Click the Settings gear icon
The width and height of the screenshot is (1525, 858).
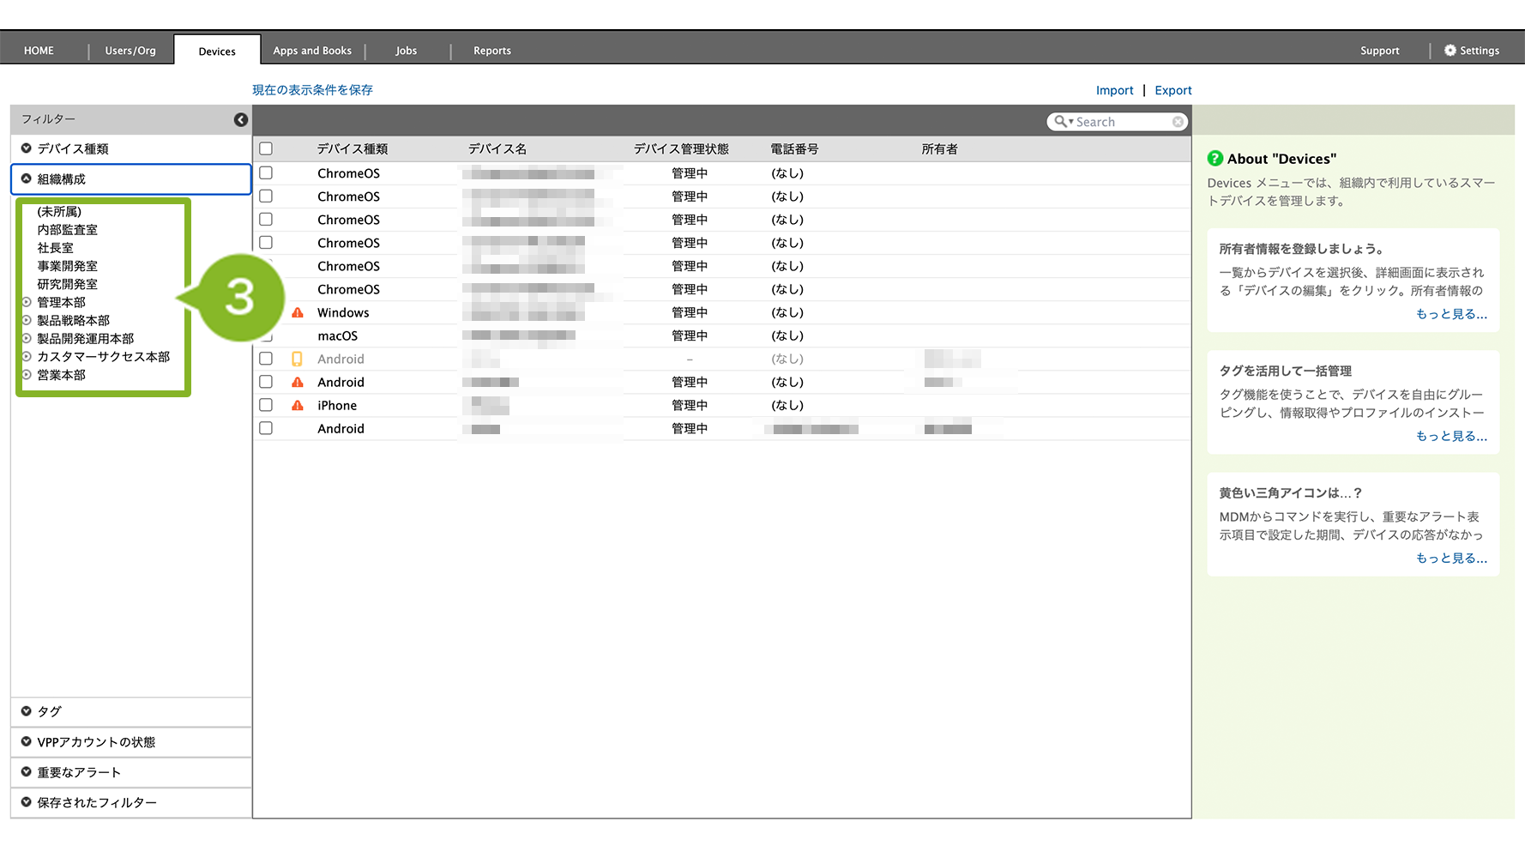point(1450,51)
